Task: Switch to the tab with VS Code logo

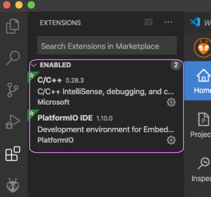Action: [198, 22]
